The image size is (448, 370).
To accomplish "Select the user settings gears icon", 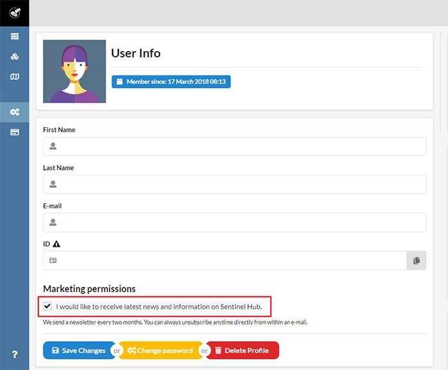I will tap(15, 112).
